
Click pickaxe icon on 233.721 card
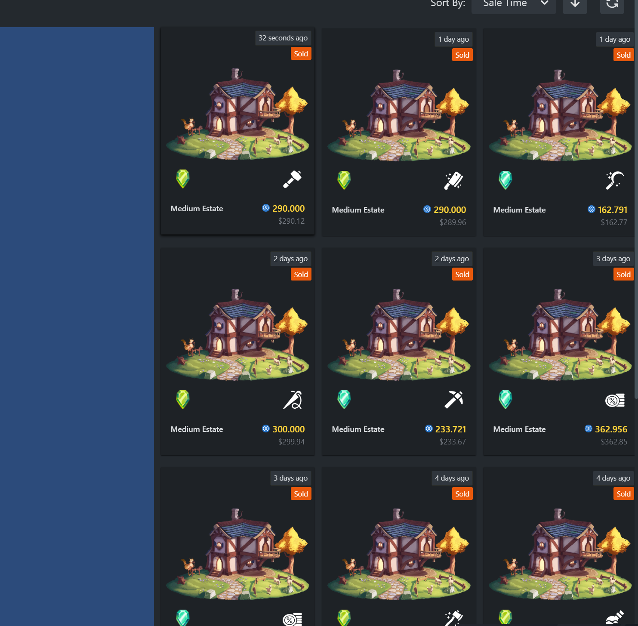coord(453,400)
